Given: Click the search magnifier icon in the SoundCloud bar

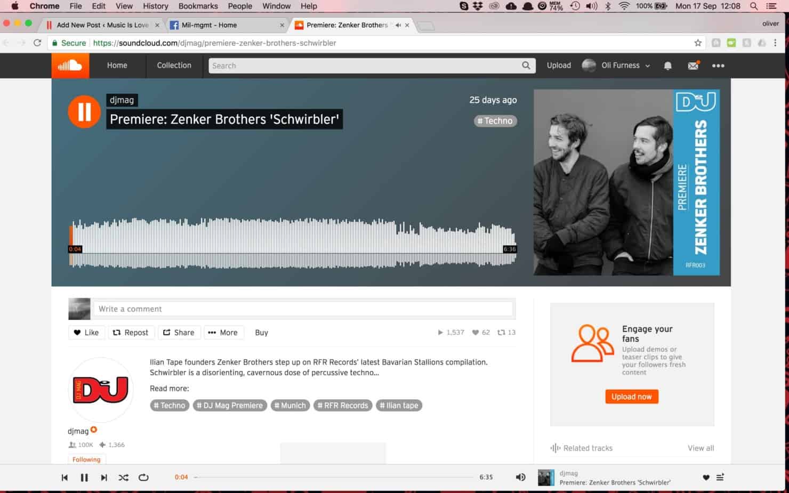Looking at the screenshot, I should coord(526,66).
